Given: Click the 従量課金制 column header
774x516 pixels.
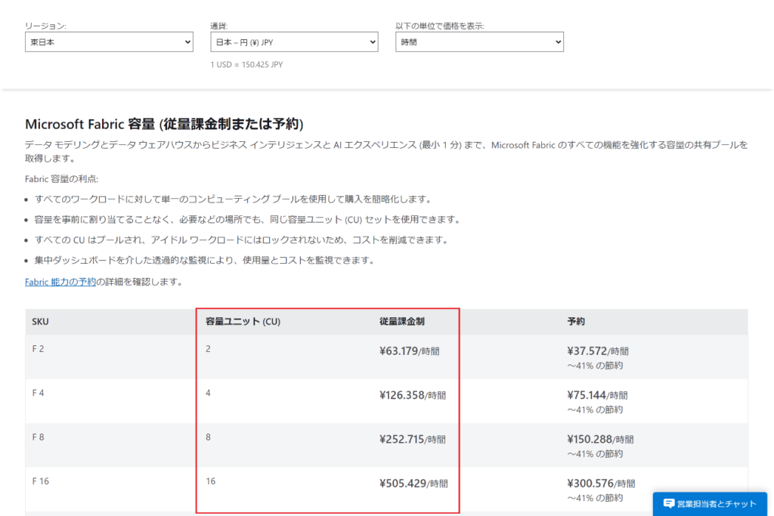Looking at the screenshot, I should [402, 322].
